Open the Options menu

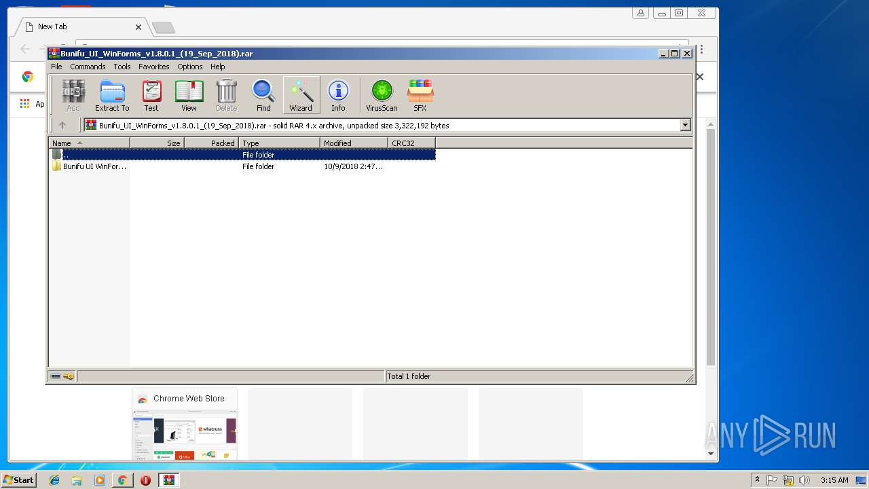190,67
